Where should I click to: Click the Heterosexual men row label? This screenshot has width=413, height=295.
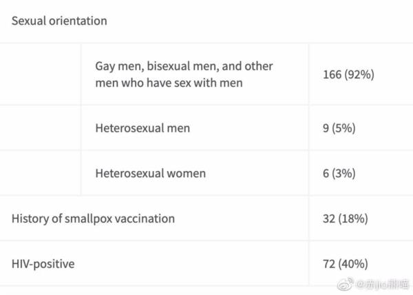tap(142, 128)
